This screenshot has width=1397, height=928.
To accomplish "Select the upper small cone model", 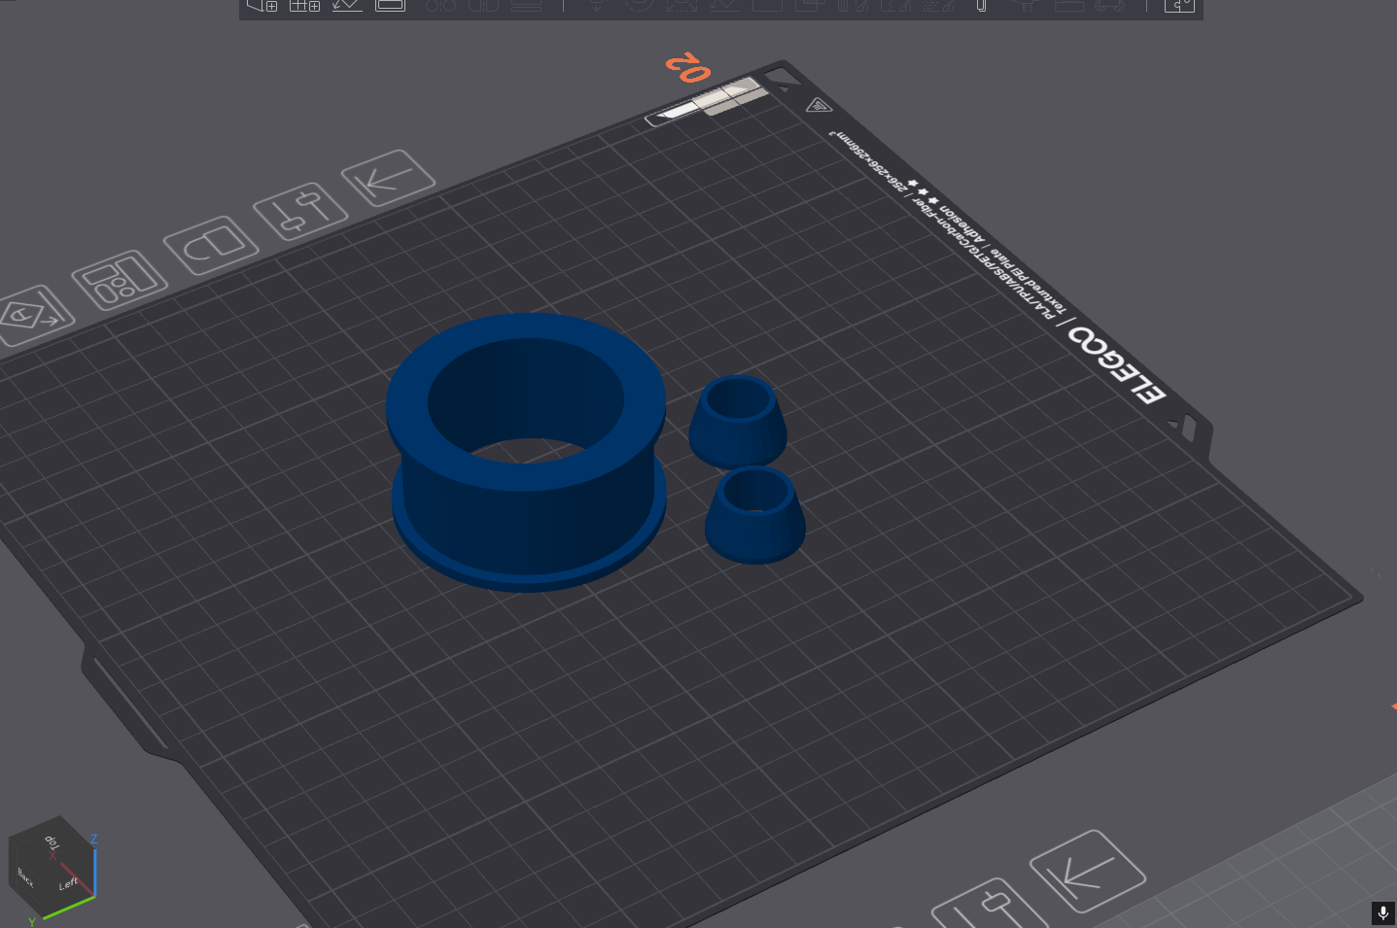I will click(738, 422).
